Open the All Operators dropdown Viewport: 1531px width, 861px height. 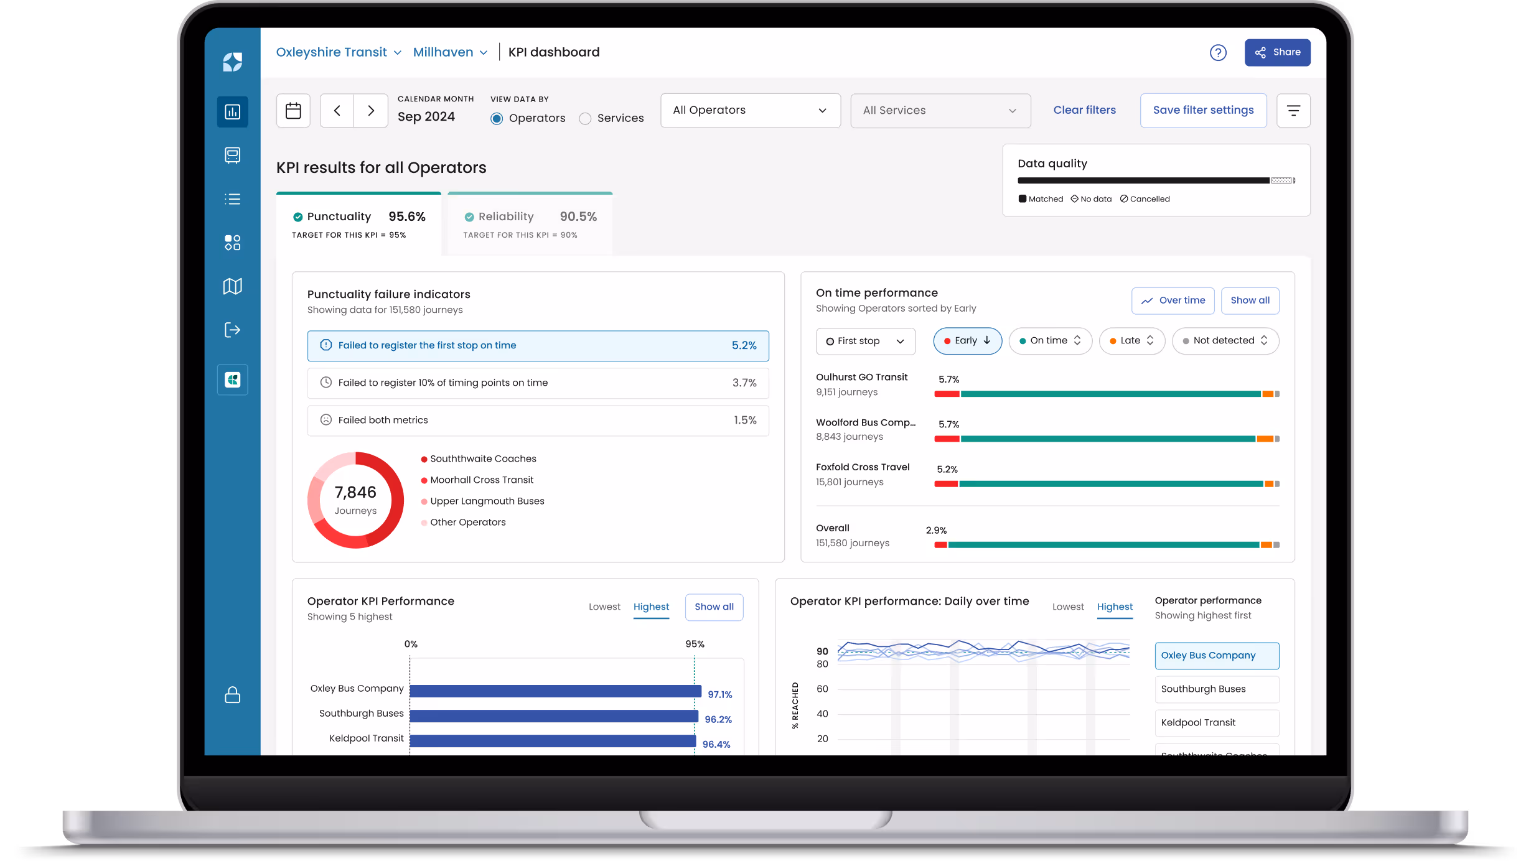pyautogui.click(x=750, y=110)
